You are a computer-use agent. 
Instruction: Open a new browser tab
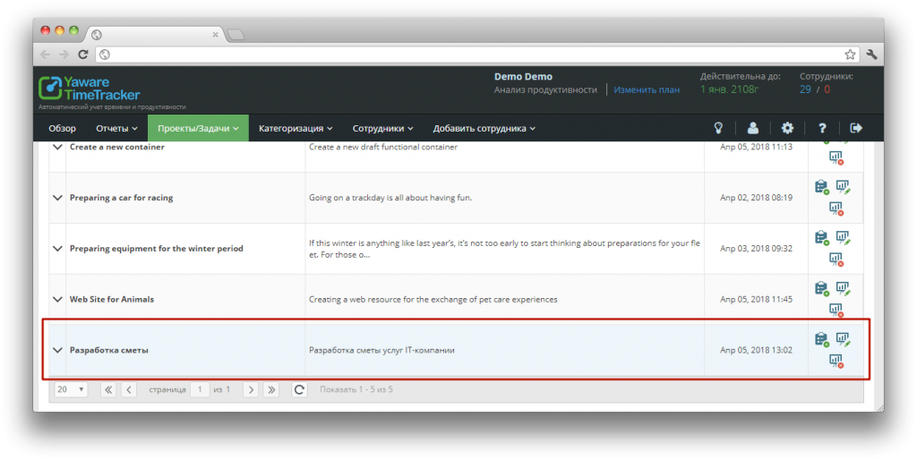[236, 35]
